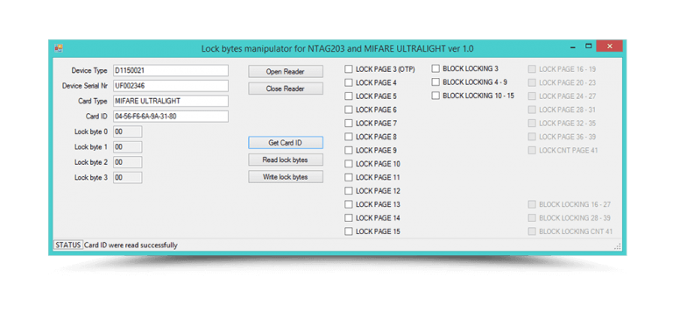673x327 pixels.
Task: Enable LOCK PAGE 3 (OTP) checkbox
Action: [349, 69]
